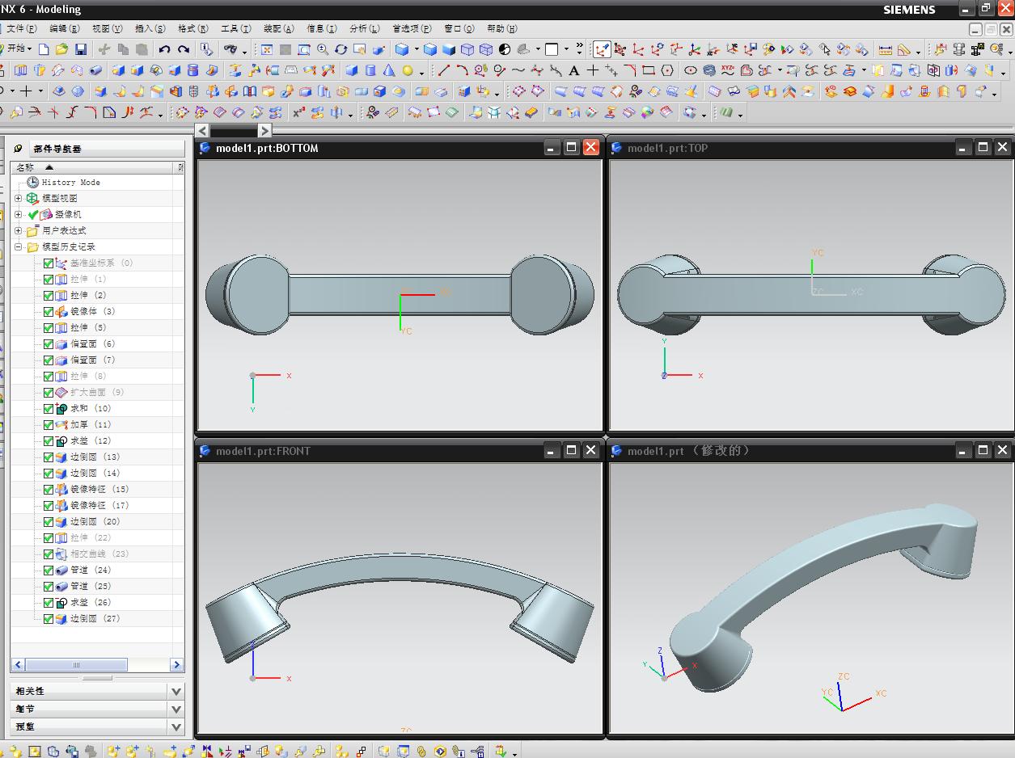Select the letter A text tool
Image resolution: width=1015 pixels, height=758 pixels.
(574, 70)
